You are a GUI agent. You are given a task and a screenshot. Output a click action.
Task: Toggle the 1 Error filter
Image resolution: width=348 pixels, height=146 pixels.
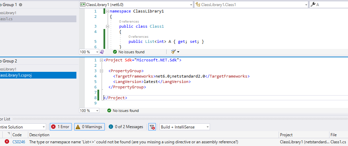tap(61, 127)
